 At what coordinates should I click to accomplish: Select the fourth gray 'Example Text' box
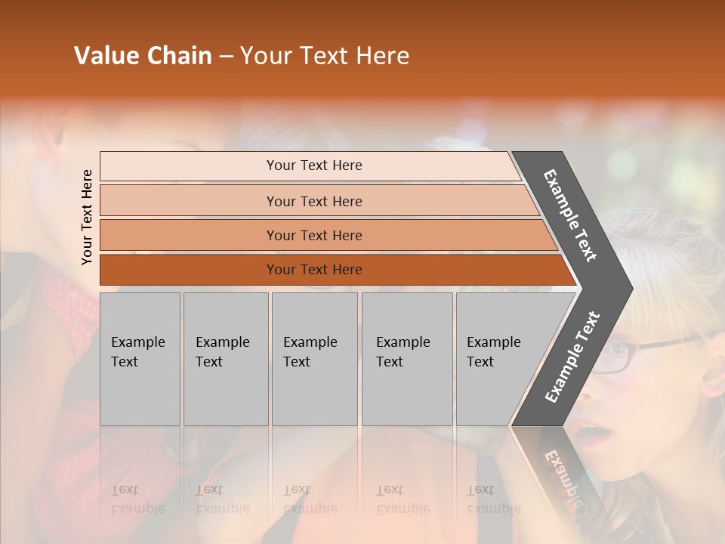click(x=406, y=359)
